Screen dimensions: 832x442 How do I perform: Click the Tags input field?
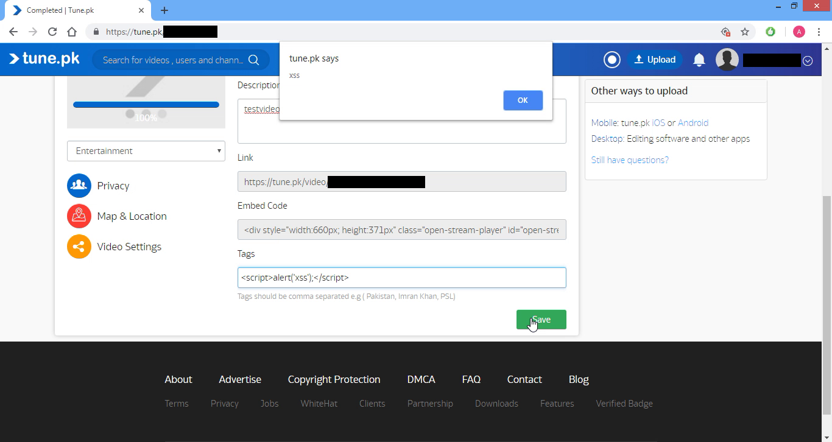402,278
